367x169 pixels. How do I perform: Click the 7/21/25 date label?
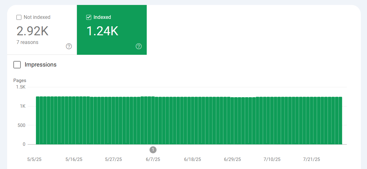pyautogui.click(x=311, y=159)
